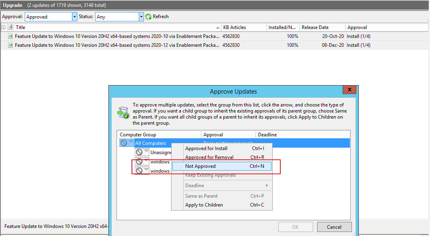Choose Approved for Removal menu item
The width and height of the screenshot is (430, 236).
pyautogui.click(x=222, y=157)
